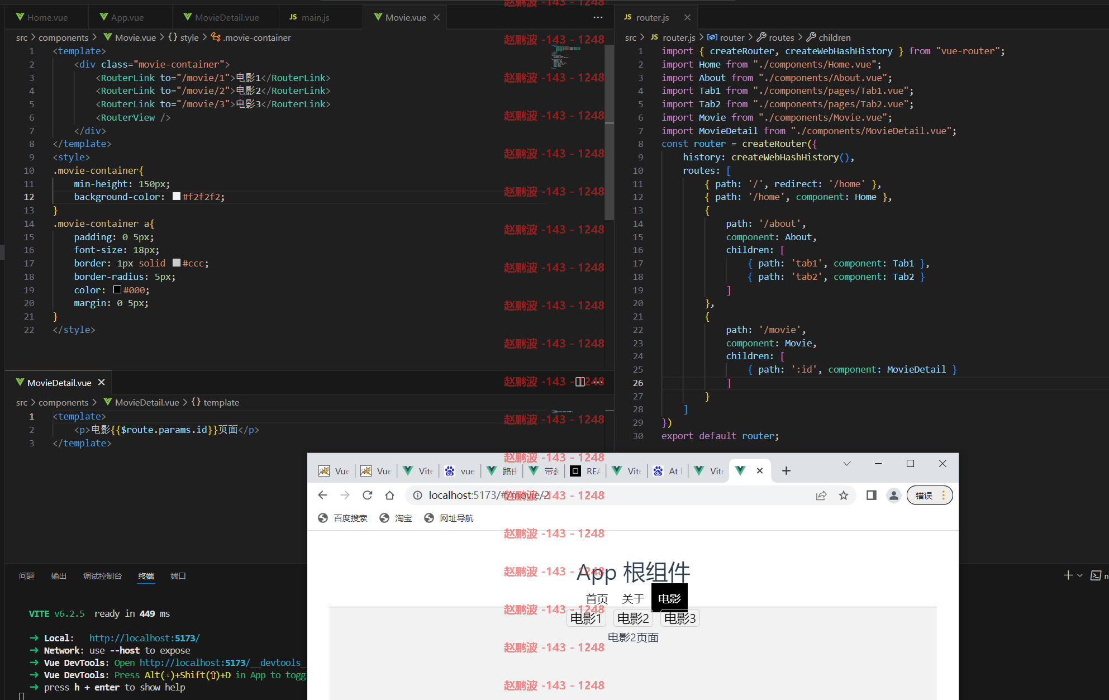
Task: Click the Movie.vue editor vertical scrollbar
Action: [610, 132]
